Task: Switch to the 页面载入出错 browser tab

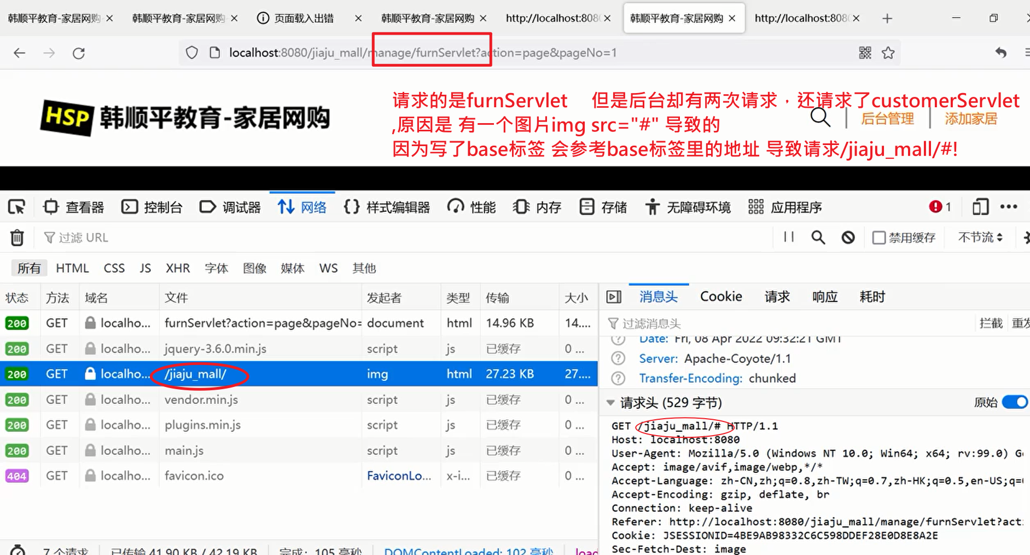Action: [304, 19]
